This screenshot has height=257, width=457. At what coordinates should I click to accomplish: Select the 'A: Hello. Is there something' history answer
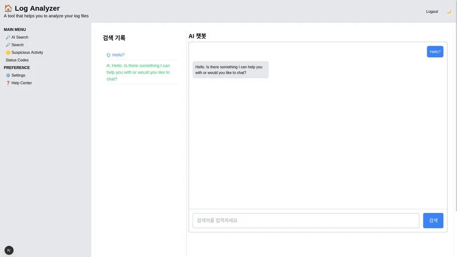click(138, 73)
